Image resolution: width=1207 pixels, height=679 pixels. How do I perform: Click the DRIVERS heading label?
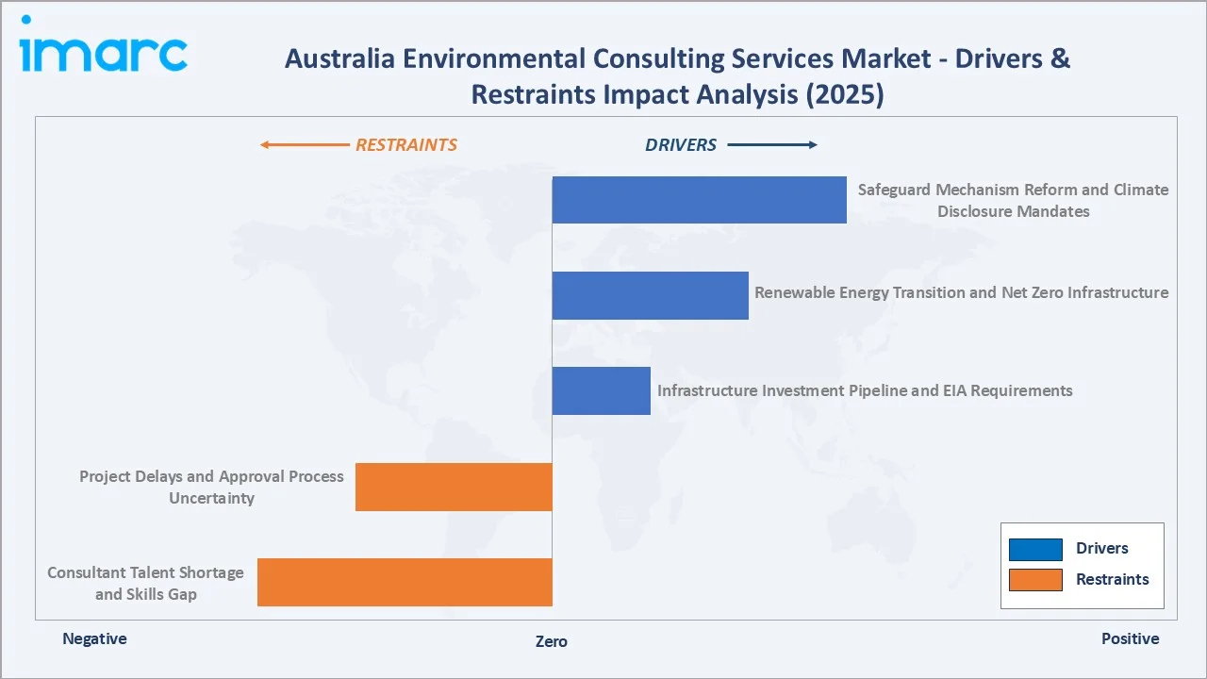[681, 144]
